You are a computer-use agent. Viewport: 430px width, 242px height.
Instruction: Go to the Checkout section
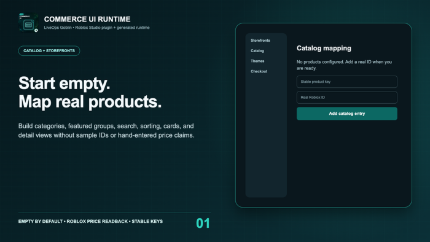pyautogui.click(x=259, y=71)
